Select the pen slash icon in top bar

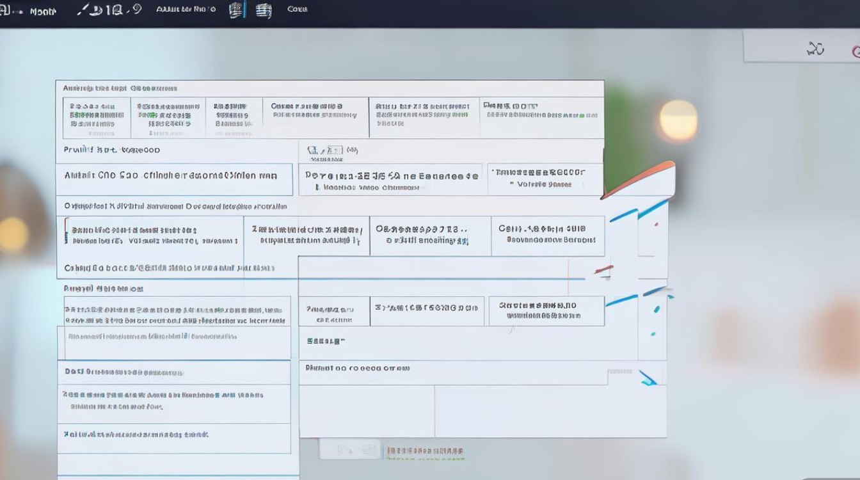(x=84, y=10)
